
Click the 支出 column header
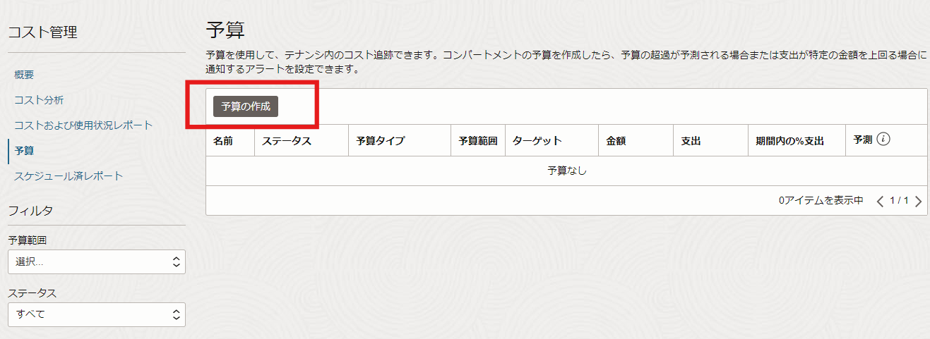pos(691,141)
